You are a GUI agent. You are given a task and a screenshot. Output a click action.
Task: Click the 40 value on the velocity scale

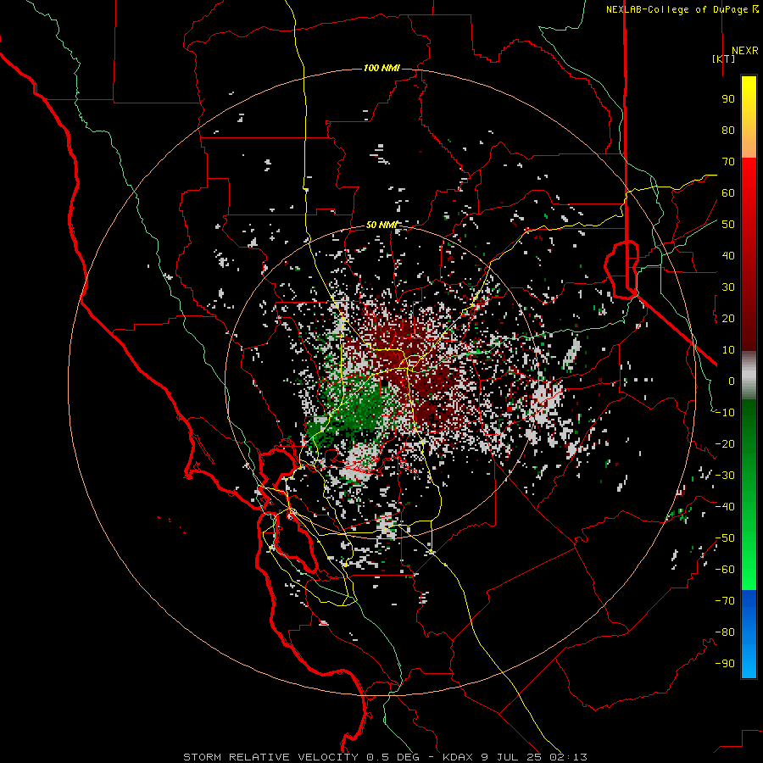pos(728,255)
